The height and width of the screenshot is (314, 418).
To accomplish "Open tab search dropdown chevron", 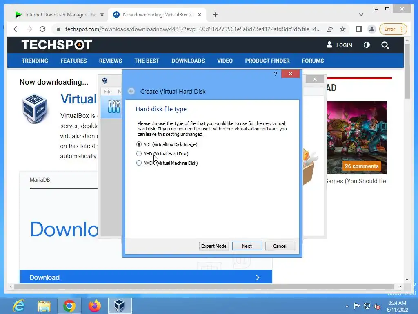I will pyautogui.click(x=361, y=15).
